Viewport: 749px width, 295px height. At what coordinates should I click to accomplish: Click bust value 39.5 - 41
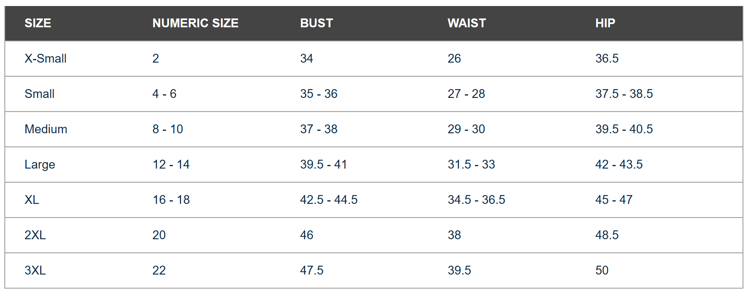(323, 165)
